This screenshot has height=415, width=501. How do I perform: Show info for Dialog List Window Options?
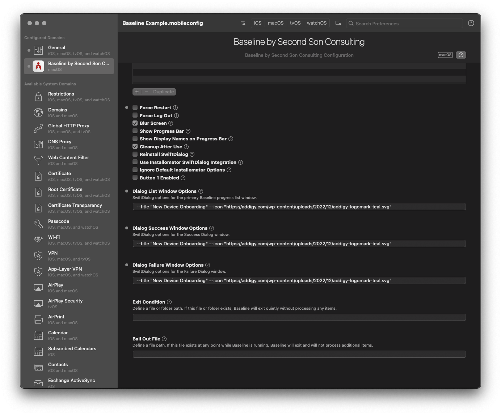pos(201,191)
